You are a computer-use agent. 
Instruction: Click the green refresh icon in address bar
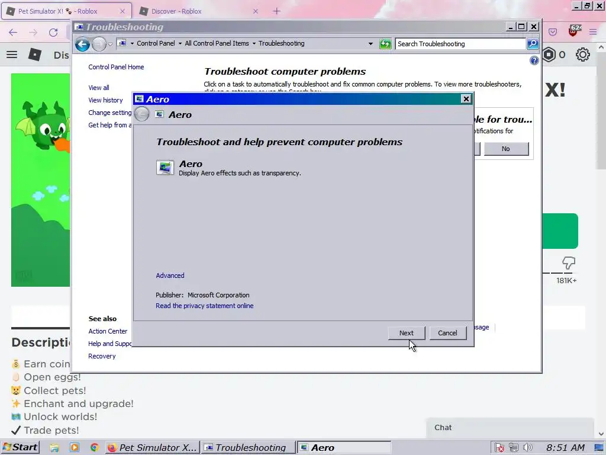[385, 44]
